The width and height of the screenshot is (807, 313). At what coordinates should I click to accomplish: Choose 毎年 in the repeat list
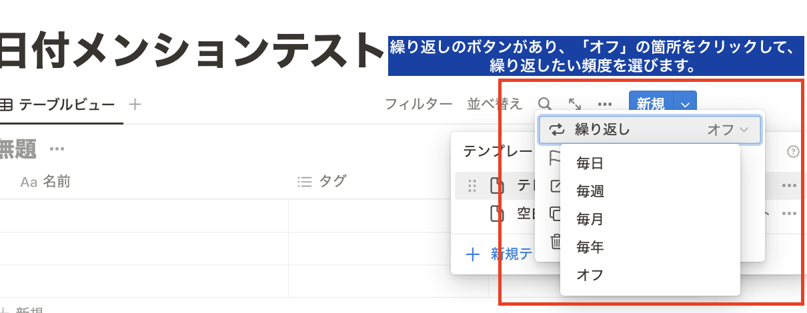[590, 247]
